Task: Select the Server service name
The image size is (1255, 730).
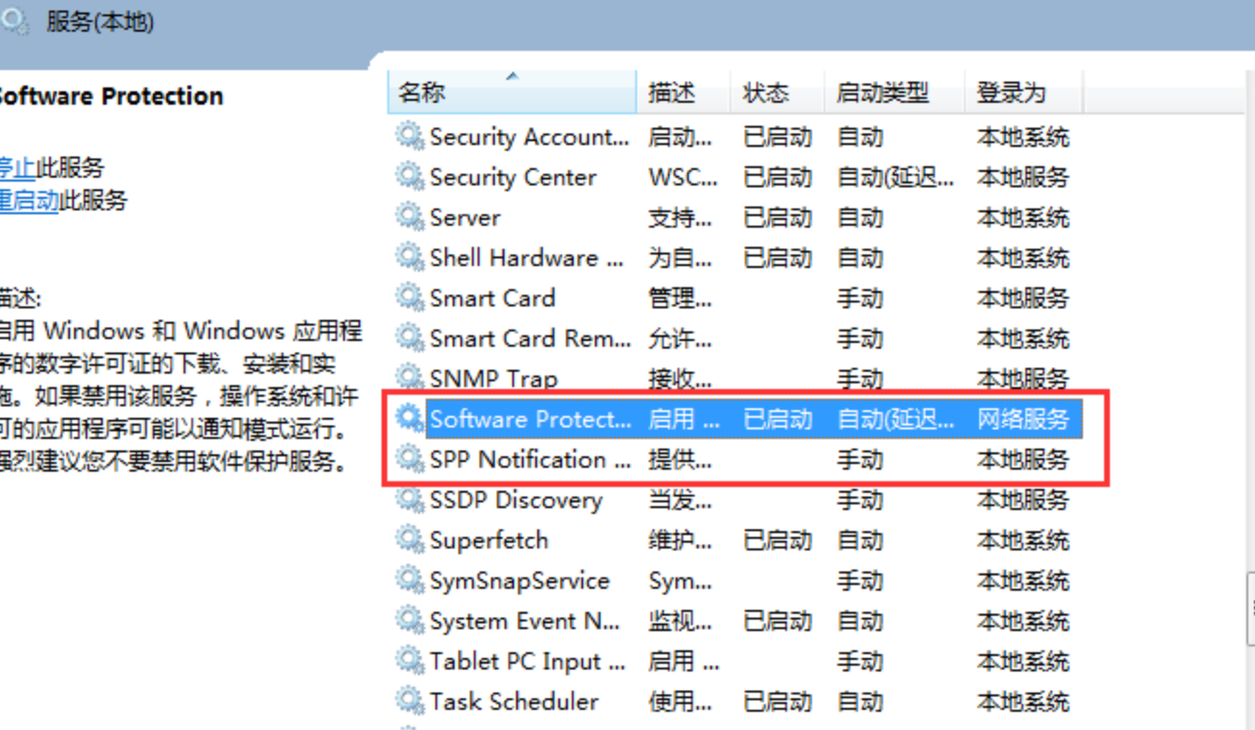Action: pyautogui.click(x=465, y=217)
